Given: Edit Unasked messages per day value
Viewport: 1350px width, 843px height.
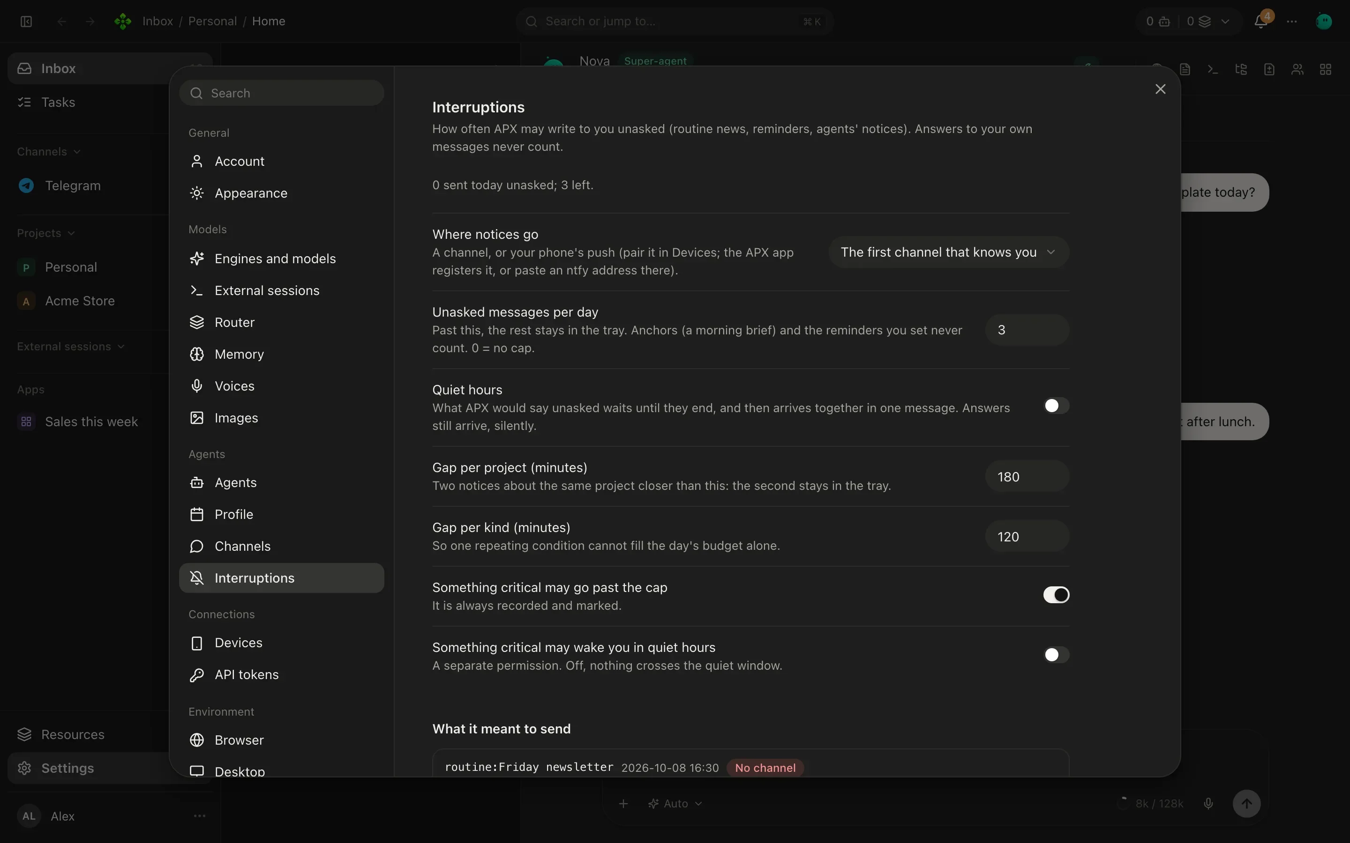Looking at the screenshot, I should click(x=1027, y=330).
